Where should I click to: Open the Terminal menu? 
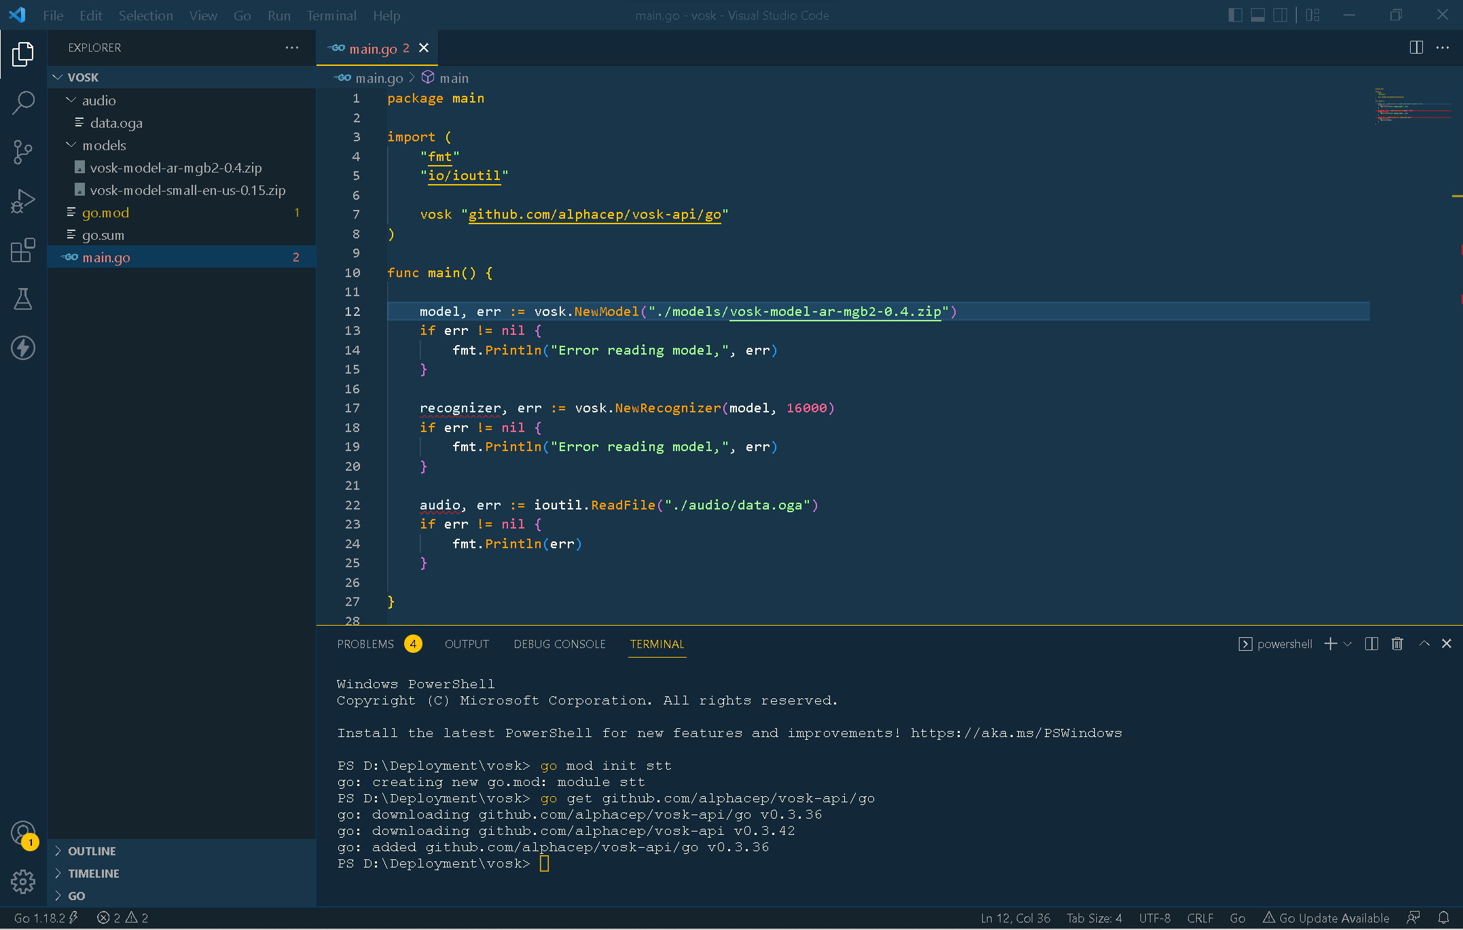(331, 15)
